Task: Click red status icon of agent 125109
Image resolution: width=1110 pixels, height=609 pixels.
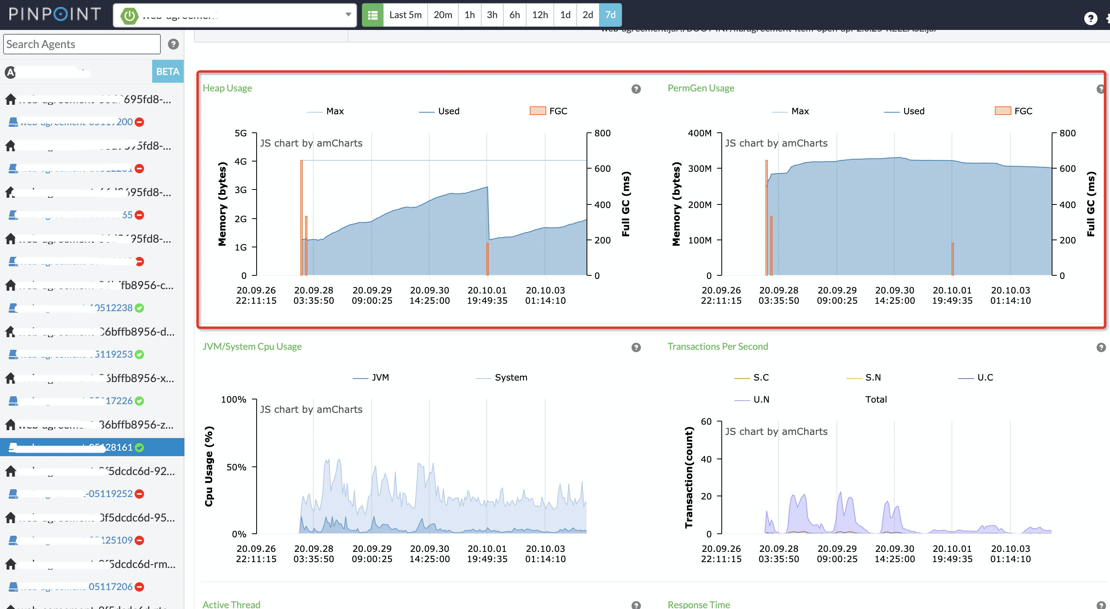Action: coord(139,540)
